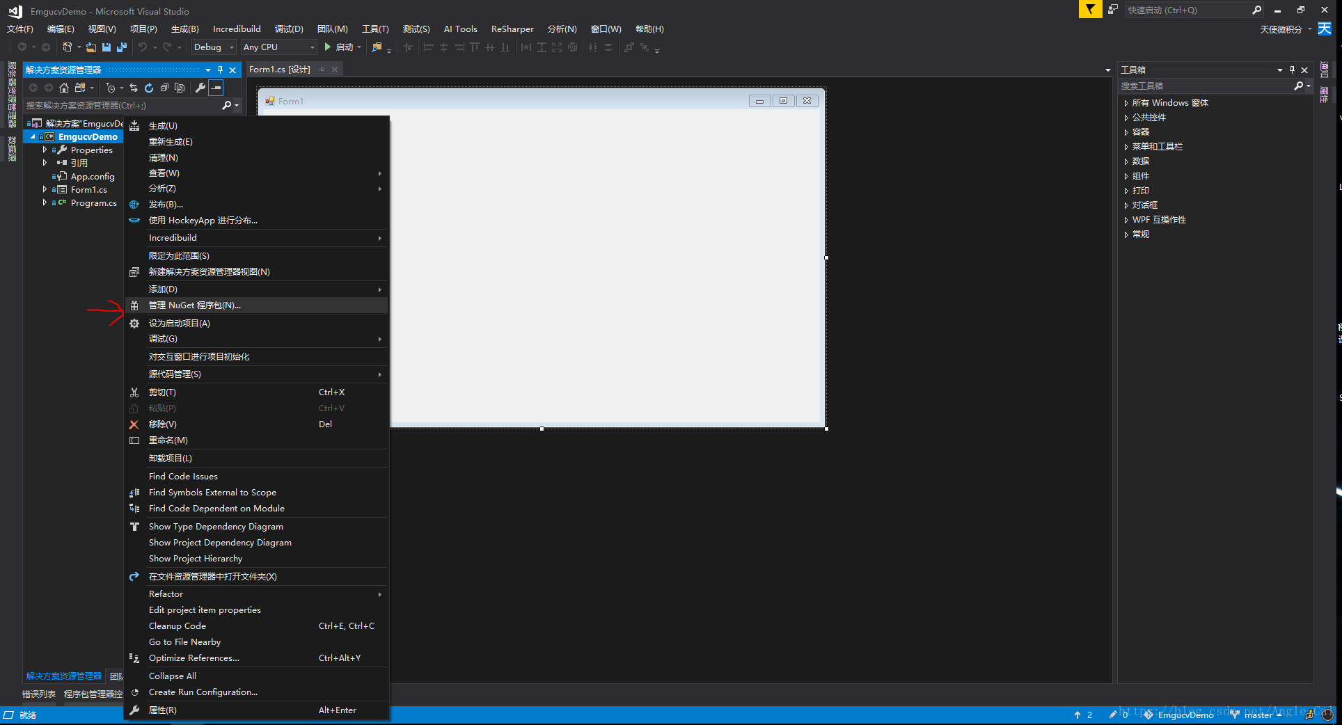This screenshot has height=725, width=1342.
Task: Click the search magnifier in Toolbox
Action: pyautogui.click(x=1298, y=86)
